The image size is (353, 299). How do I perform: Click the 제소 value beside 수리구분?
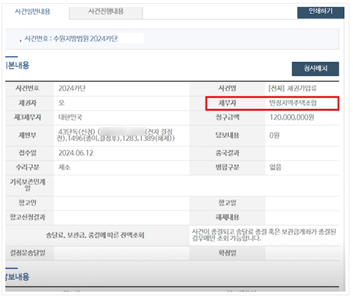pos(65,167)
